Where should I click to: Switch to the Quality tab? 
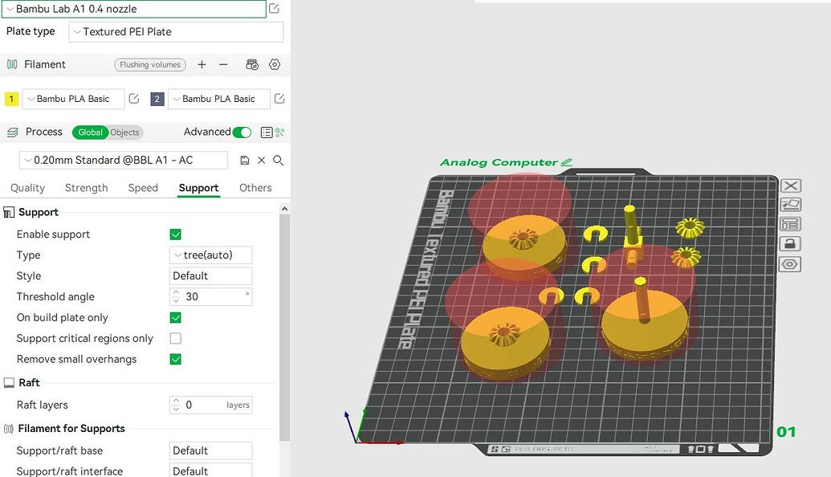point(27,188)
